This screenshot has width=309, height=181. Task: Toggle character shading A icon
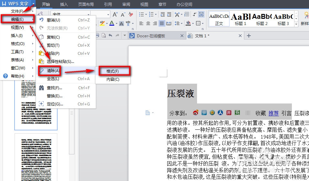click(122, 23)
